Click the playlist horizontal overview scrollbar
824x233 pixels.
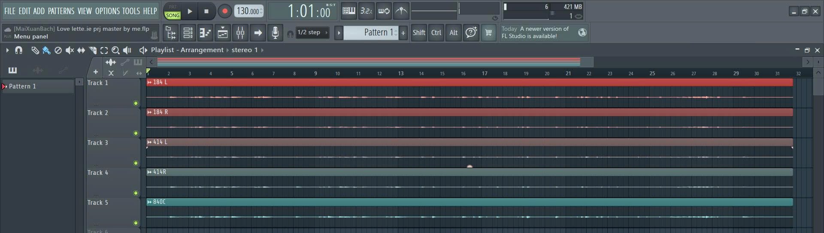375,62
